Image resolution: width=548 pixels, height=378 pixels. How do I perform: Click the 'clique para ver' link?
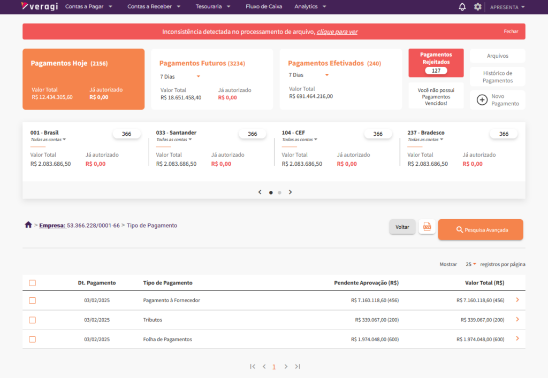[x=337, y=32]
